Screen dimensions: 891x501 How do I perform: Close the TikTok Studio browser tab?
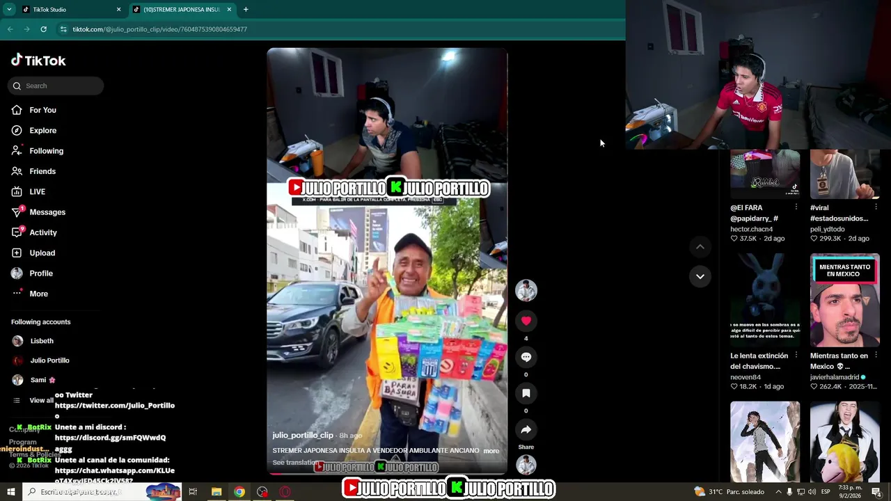click(x=118, y=10)
